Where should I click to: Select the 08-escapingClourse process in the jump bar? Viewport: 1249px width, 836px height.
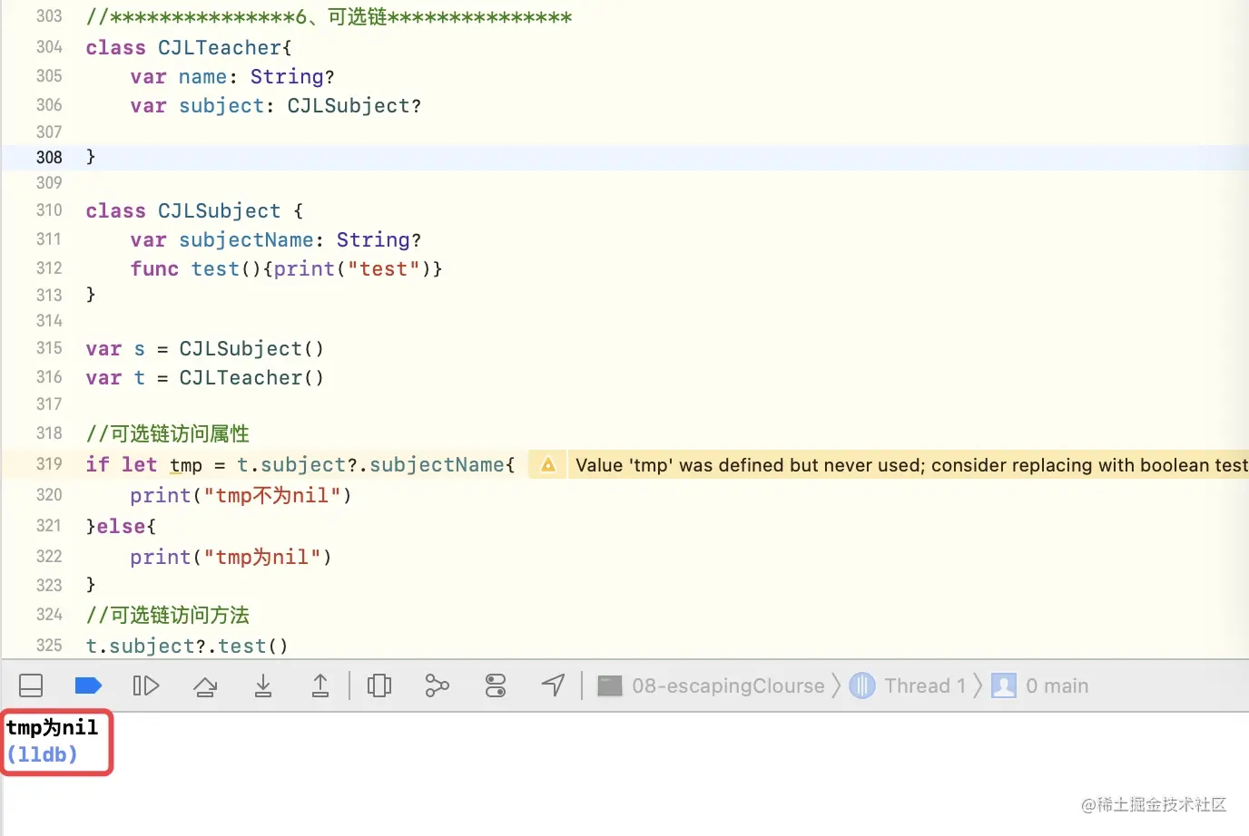click(728, 685)
